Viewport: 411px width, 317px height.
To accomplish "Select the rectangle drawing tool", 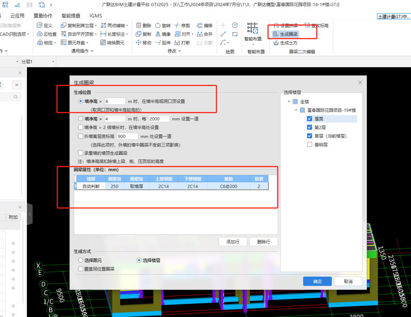I will coord(235,34).
